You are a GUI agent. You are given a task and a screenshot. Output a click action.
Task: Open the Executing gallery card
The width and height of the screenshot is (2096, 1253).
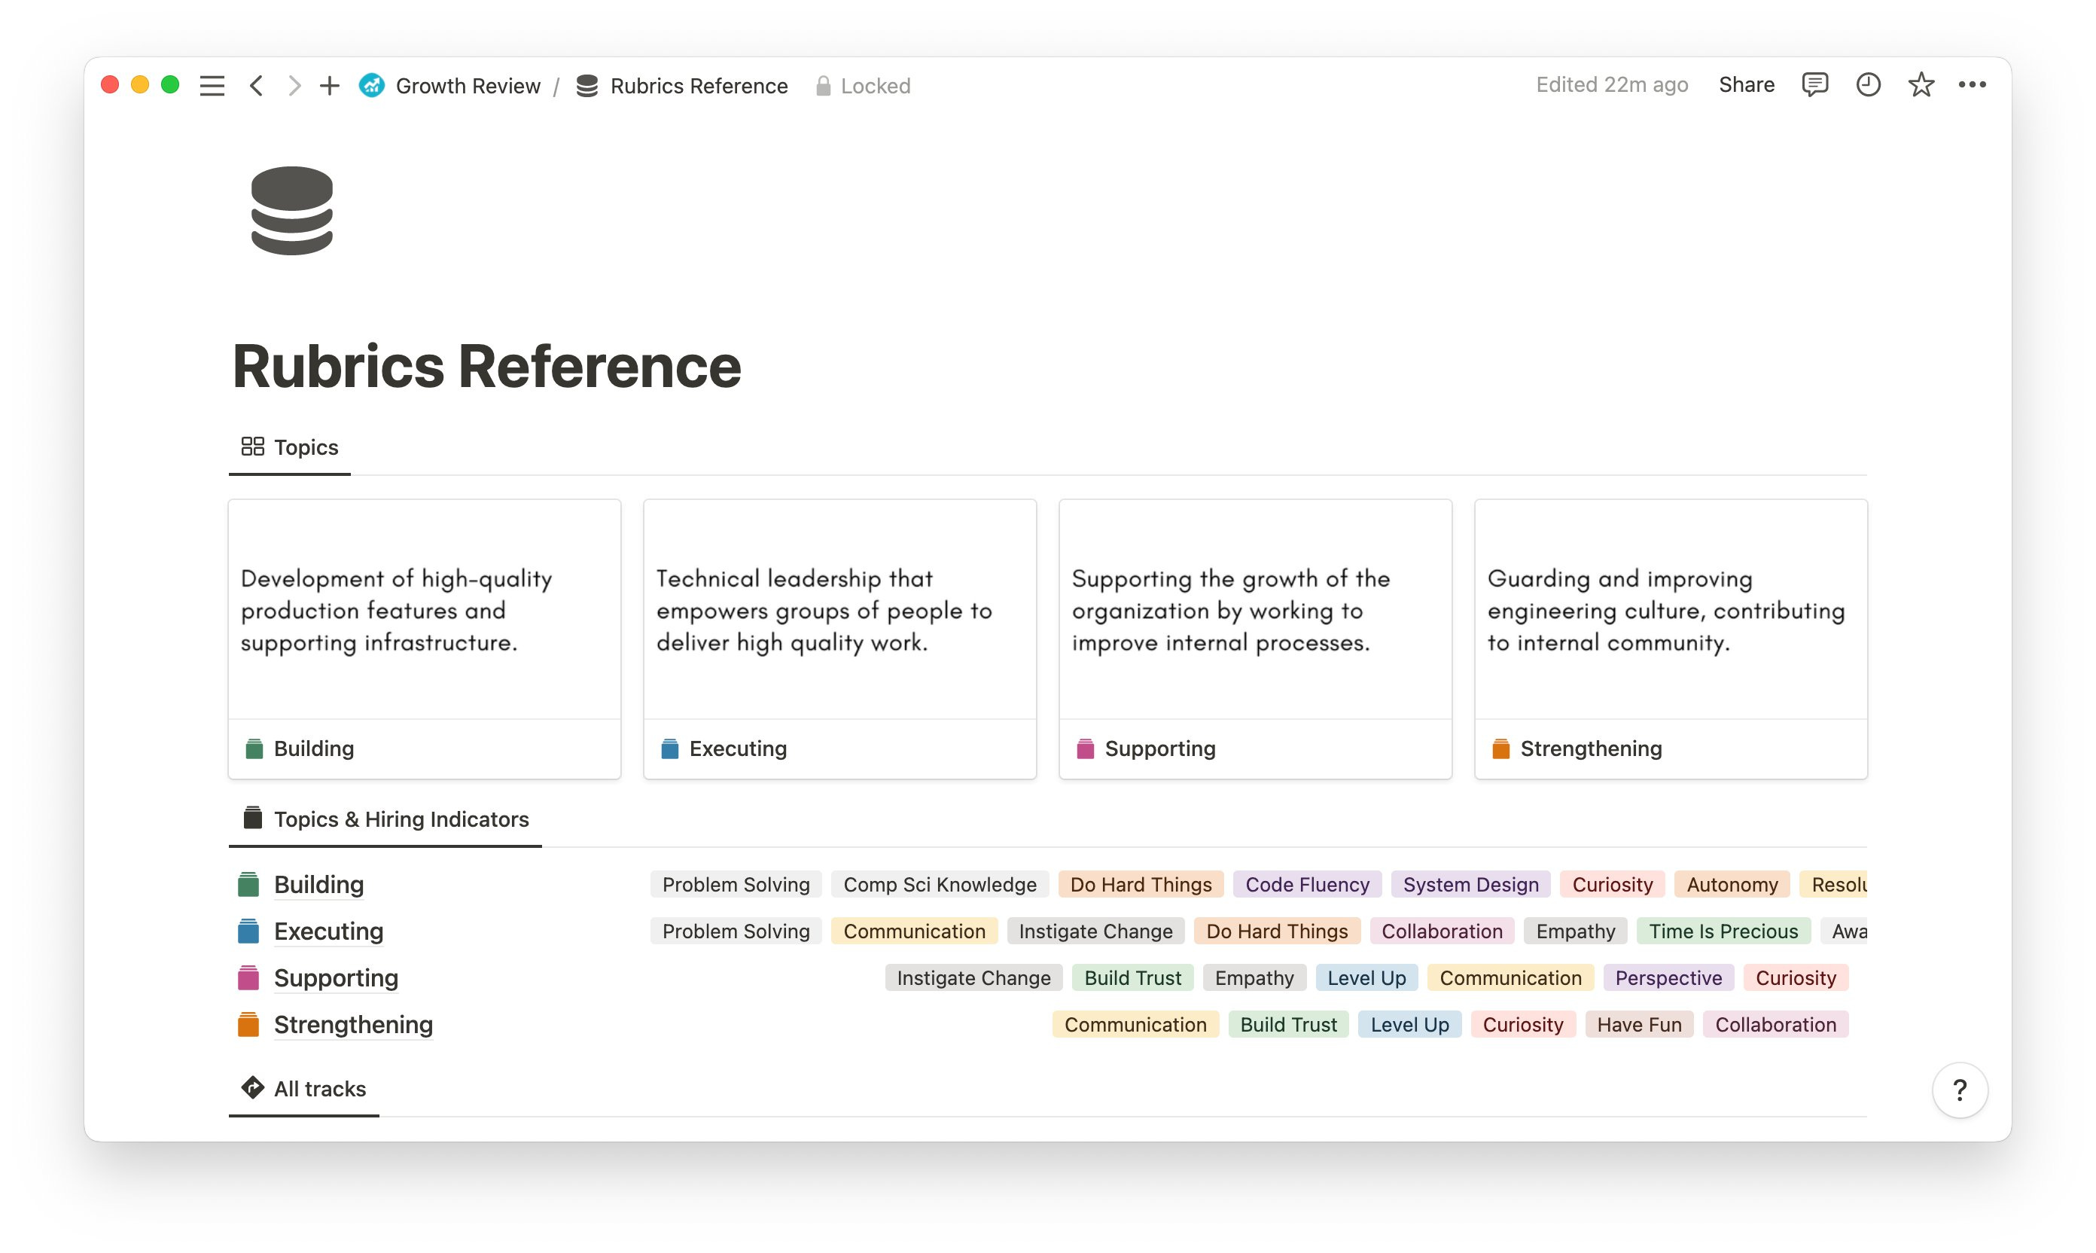point(839,639)
